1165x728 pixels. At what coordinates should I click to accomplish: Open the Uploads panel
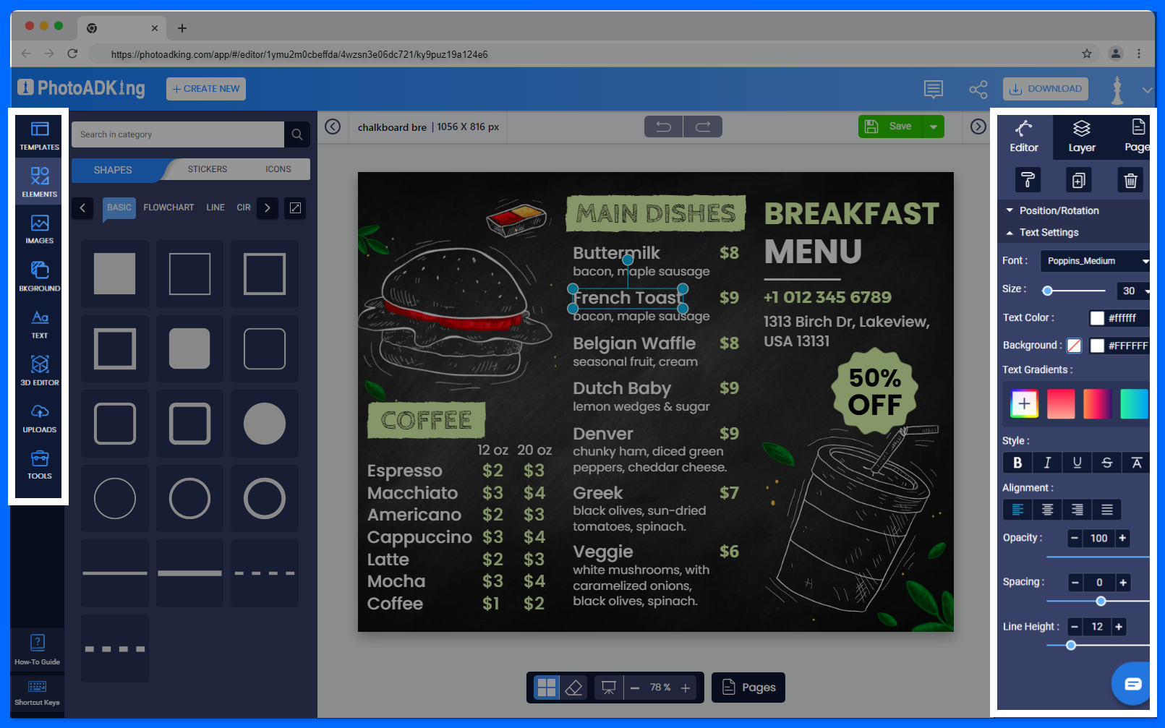point(40,417)
